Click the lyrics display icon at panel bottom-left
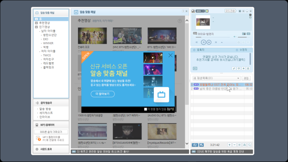Screen dimensions: 288x162 pyautogui.click(x=195, y=68)
